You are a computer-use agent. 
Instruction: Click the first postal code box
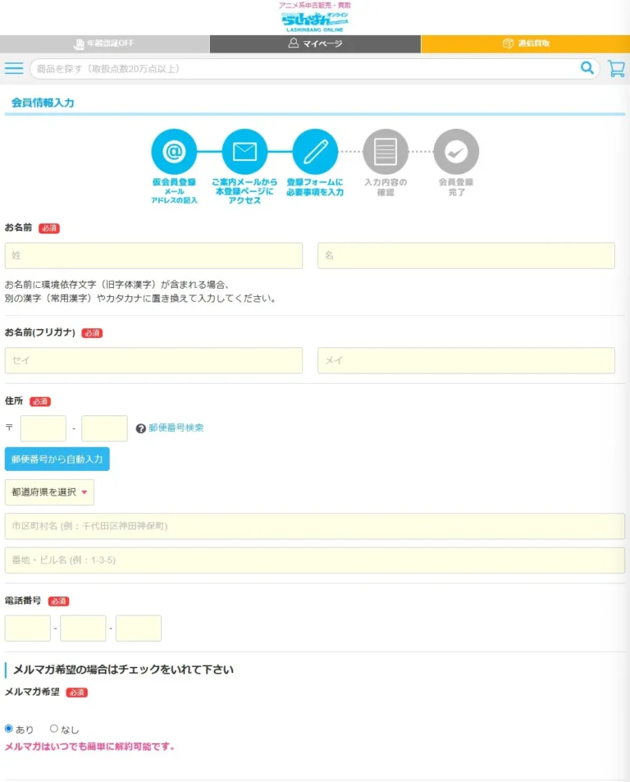(x=43, y=428)
